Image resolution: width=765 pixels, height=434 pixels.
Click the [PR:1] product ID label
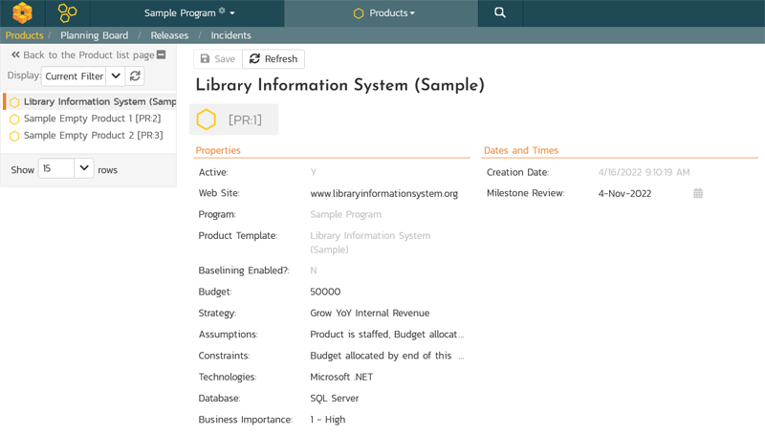point(245,119)
